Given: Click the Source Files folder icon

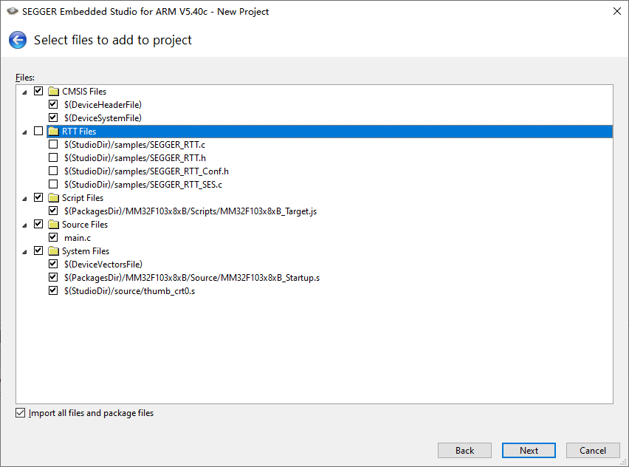Looking at the screenshot, I should tap(53, 225).
